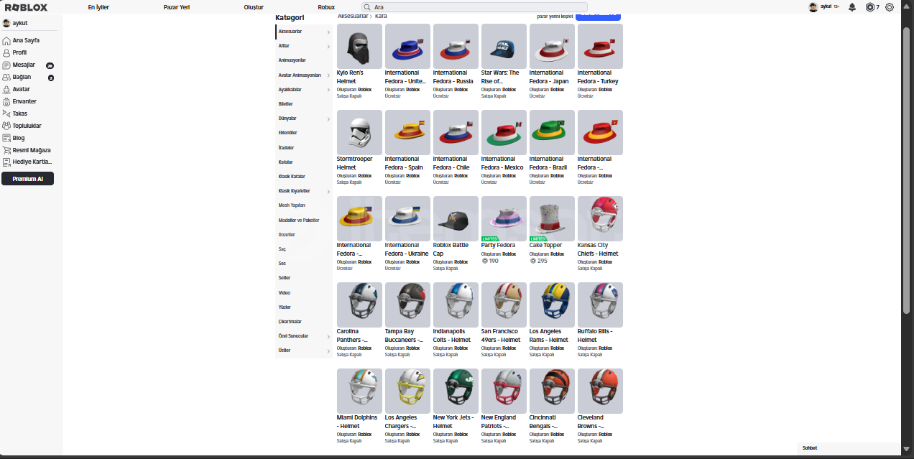Open the settings gear icon
The height and width of the screenshot is (459, 914).
890,7
